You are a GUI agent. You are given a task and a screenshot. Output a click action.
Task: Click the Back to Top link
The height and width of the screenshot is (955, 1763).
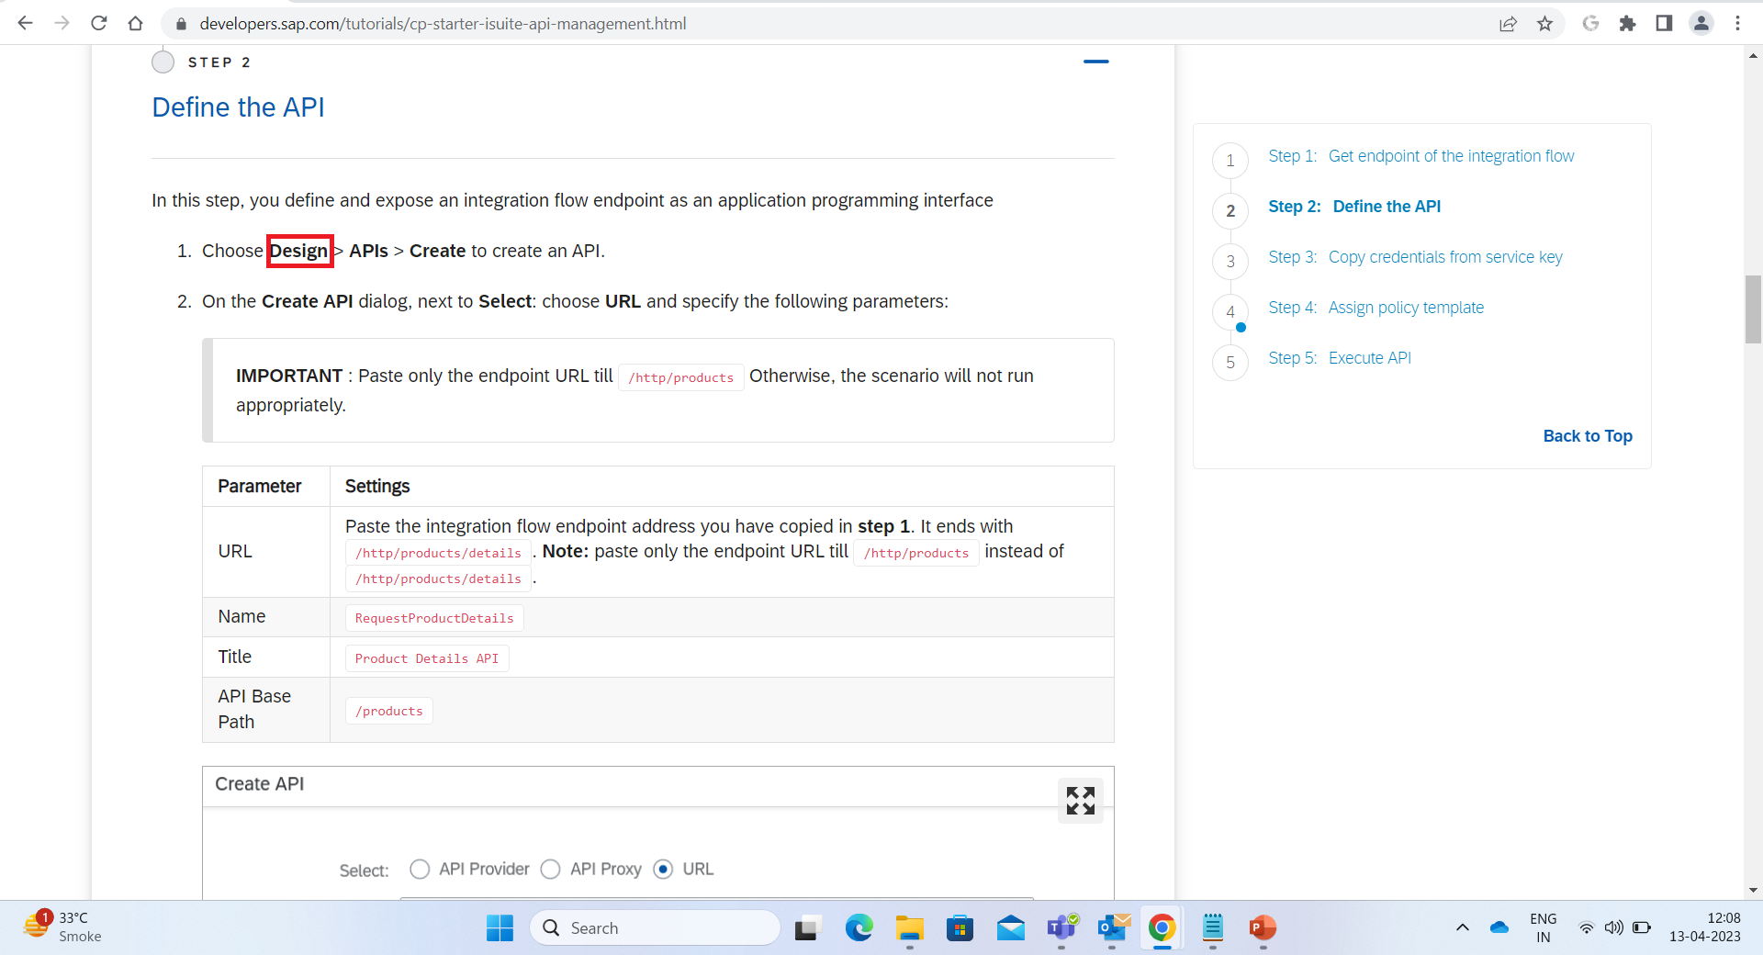[1587, 436]
